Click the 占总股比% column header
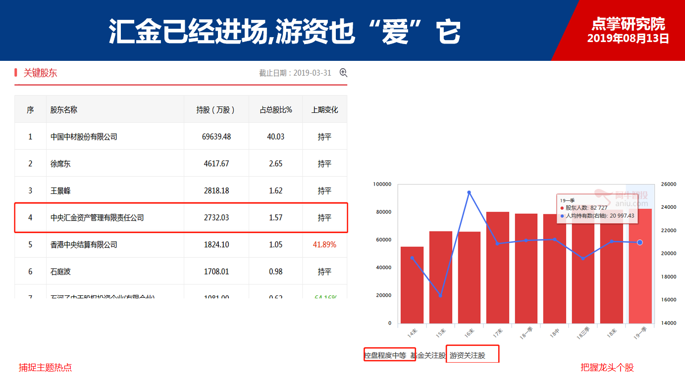This screenshot has height=378, width=685. [x=276, y=110]
